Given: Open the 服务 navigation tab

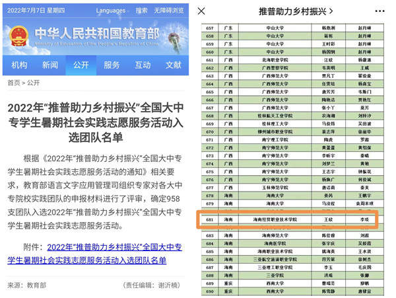Looking at the screenshot, I should 112,65.
